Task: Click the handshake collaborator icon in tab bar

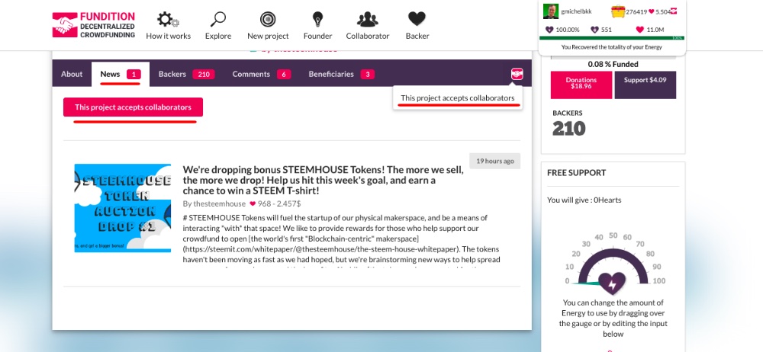Action: 517,74
